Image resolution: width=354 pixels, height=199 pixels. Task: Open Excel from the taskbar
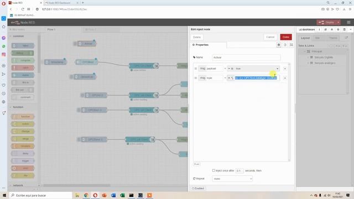click(x=122, y=195)
